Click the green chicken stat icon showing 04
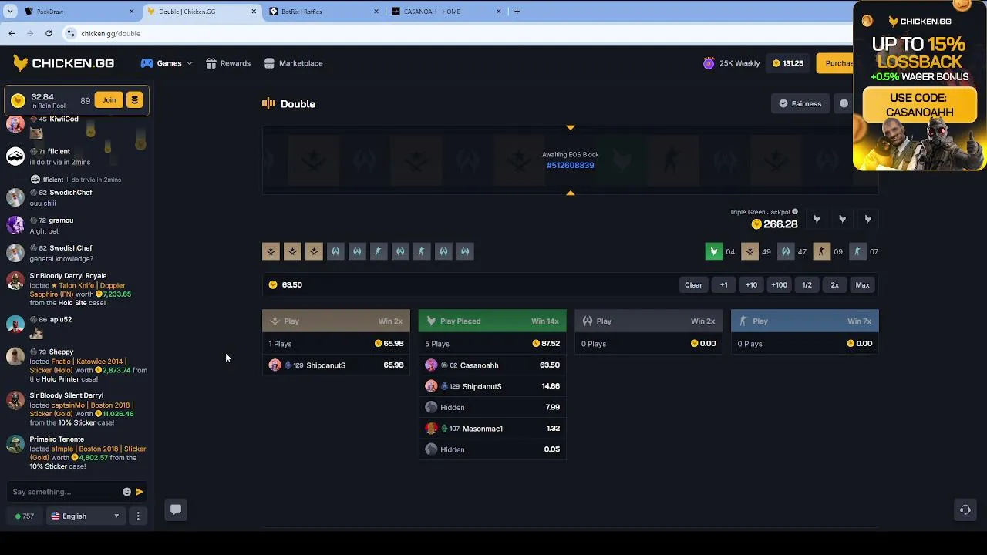 pos(713,251)
